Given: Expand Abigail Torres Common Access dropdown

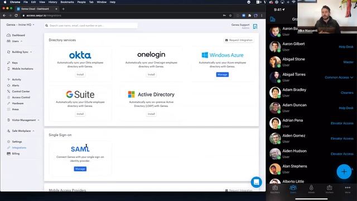Looking at the screenshot, I should pyautogui.click(x=339, y=78).
